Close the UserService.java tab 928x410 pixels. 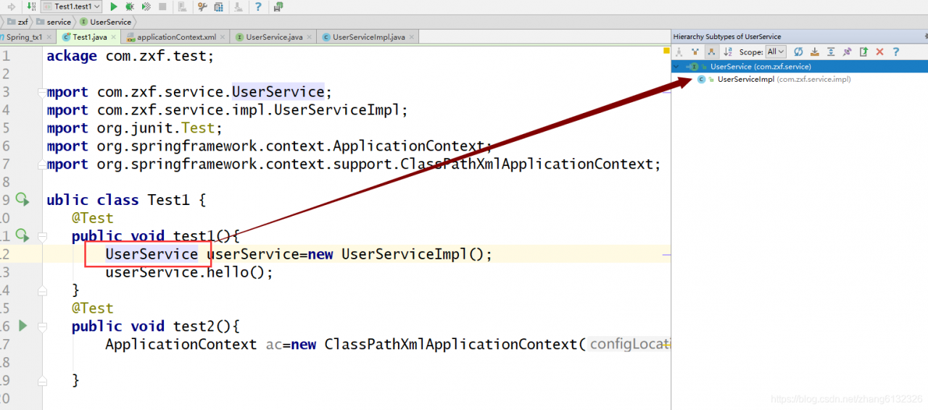[310, 37]
